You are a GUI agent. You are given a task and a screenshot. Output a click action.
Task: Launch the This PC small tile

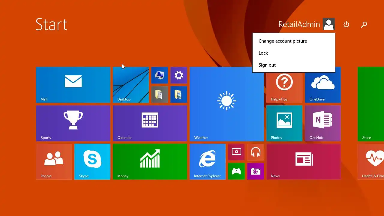[160, 75]
